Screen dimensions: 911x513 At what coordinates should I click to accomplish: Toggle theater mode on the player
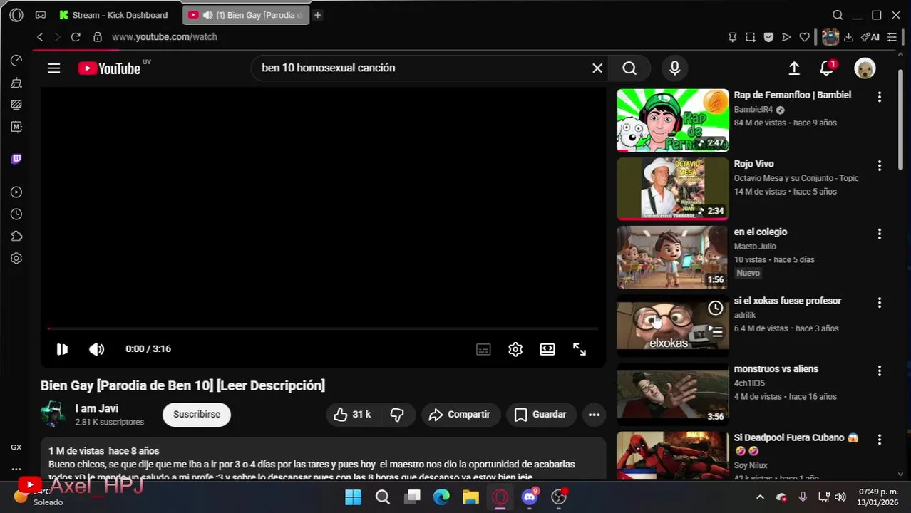pyautogui.click(x=547, y=349)
